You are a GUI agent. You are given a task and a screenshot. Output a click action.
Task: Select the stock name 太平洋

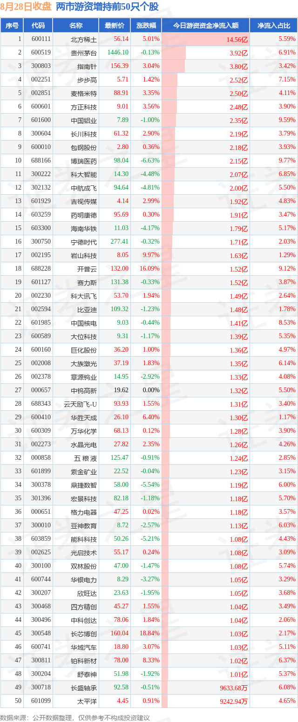[87, 702]
